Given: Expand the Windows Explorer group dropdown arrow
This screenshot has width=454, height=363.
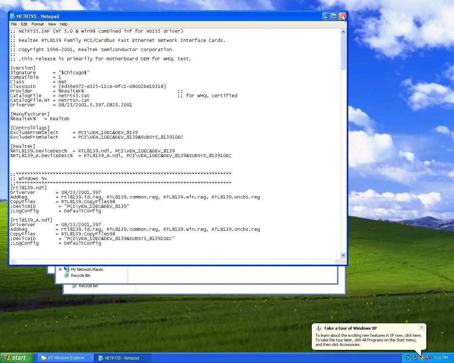Looking at the screenshot, I should (92, 358).
